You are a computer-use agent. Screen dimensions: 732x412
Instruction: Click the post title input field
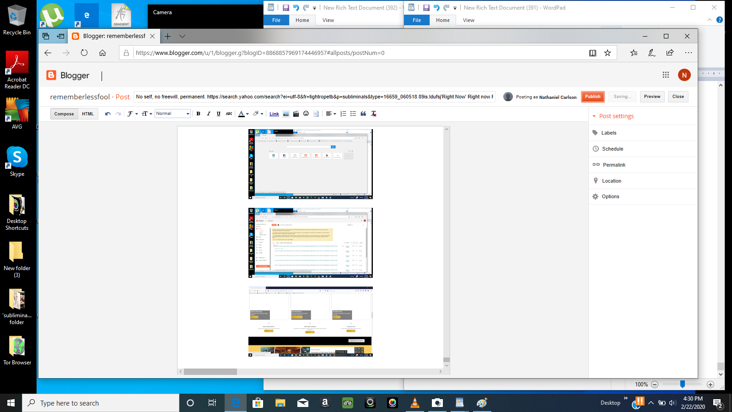(314, 97)
